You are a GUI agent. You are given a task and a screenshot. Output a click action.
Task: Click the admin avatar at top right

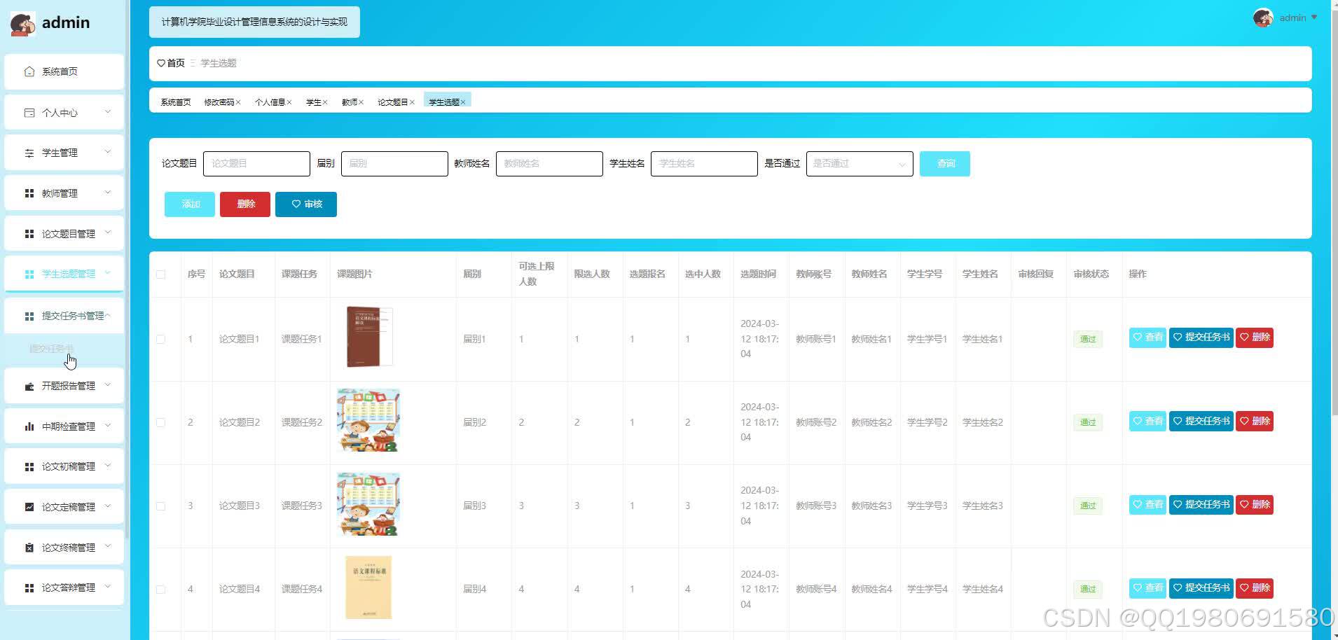pyautogui.click(x=1263, y=18)
